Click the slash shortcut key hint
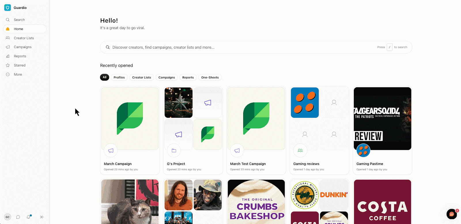Image resolution: width=461 pixels, height=224 pixels. coord(390,47)
